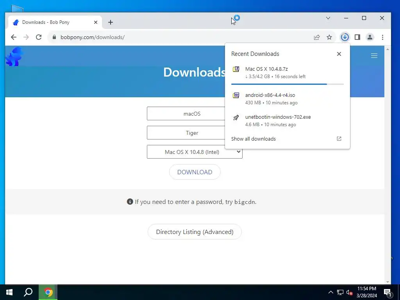The width and height of the screenshot is (400, 300).
Task: Click Directory Listing (Advanced) button
Action: [x=195, y=232]
